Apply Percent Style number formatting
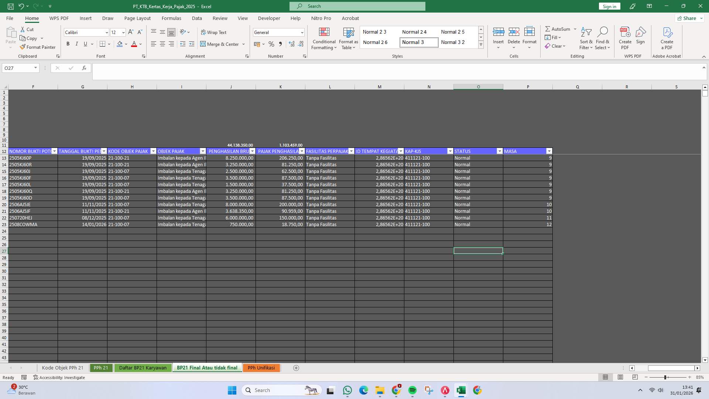Screen dimensions: 709x399 (x=271, y=44)
